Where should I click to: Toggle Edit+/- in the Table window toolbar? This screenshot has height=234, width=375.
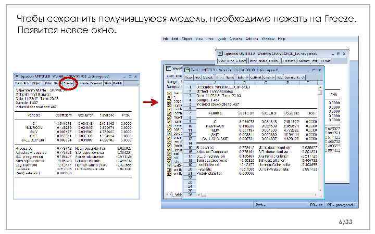click(x=243, y=77)
